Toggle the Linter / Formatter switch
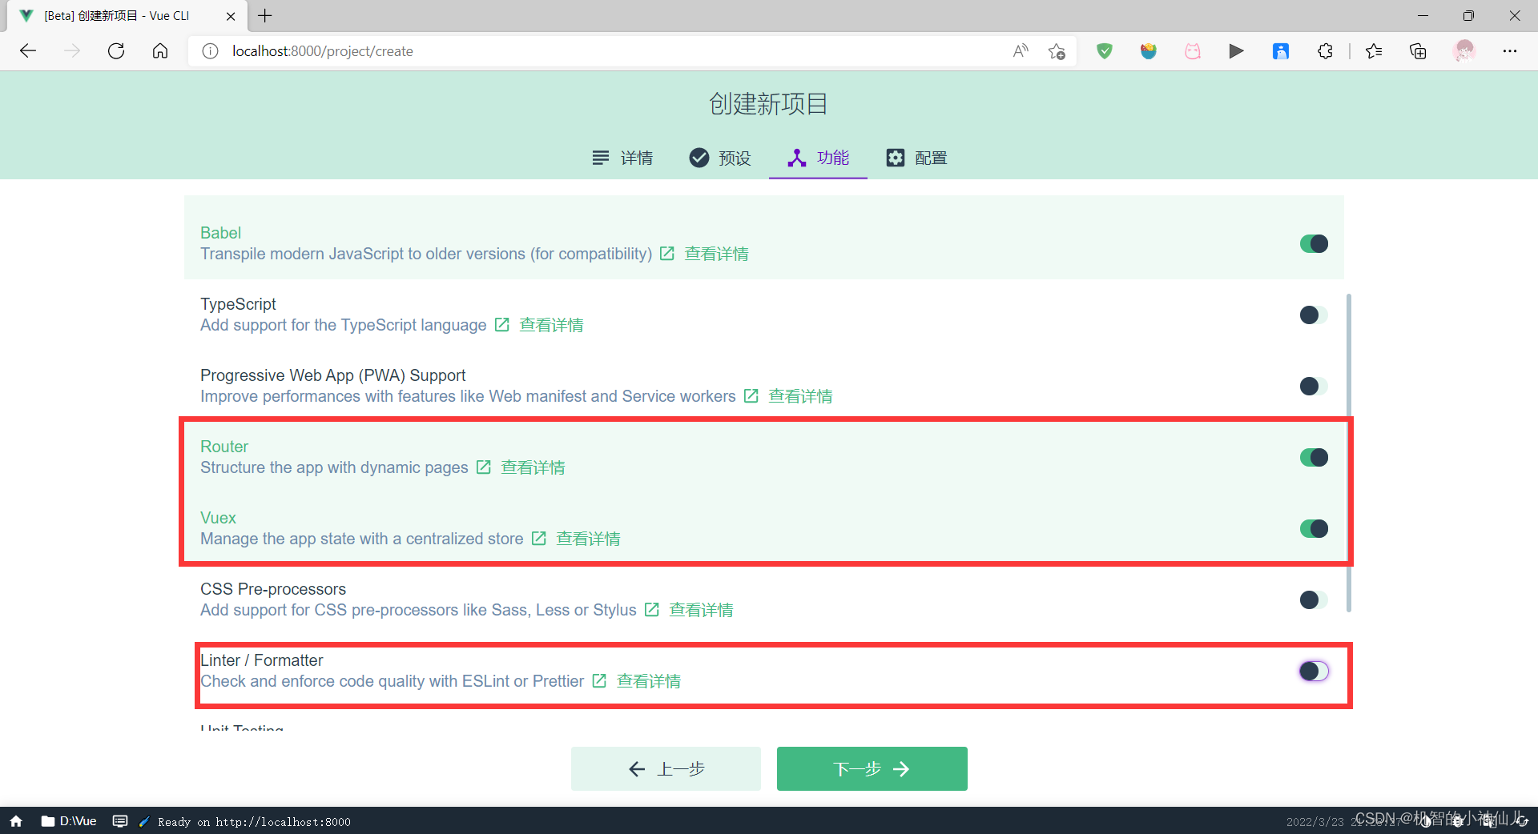The width and height of the screenshot is (1538, 834). coord(1314,671)
